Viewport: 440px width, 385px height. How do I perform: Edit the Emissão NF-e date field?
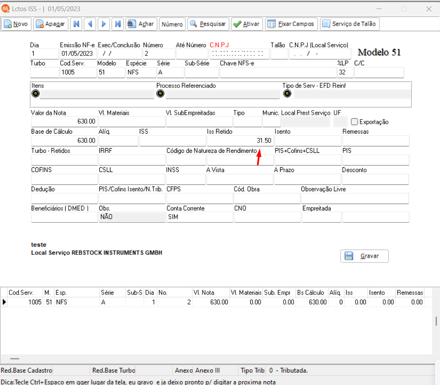click(x=78, y=54)
